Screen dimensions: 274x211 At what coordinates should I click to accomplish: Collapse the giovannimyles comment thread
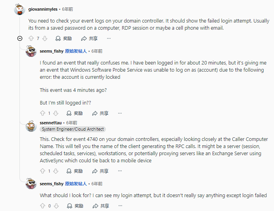tap(20, 38)
